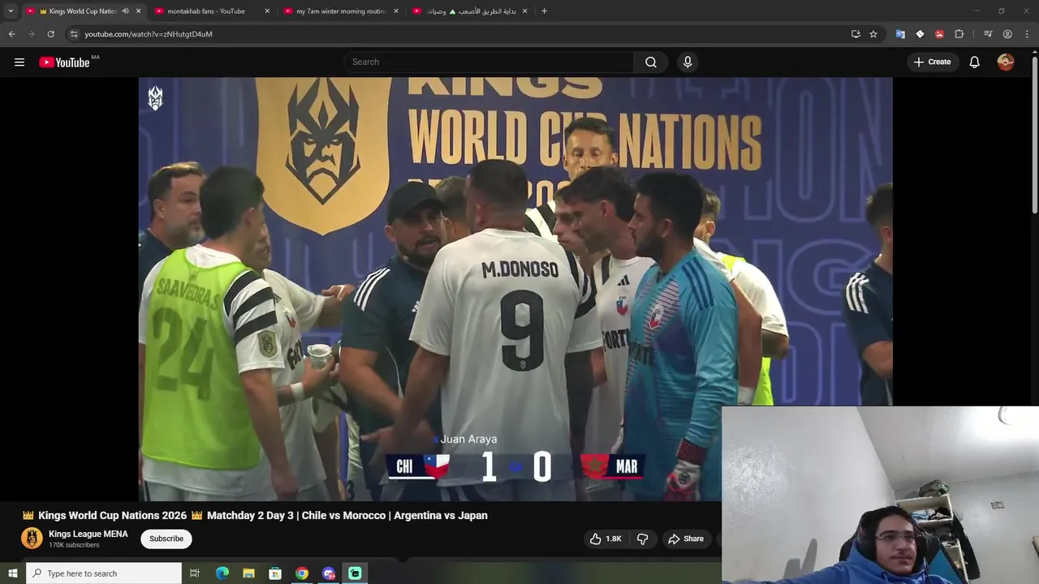Open the purple chat app on the taskbar

coord(329,573)
